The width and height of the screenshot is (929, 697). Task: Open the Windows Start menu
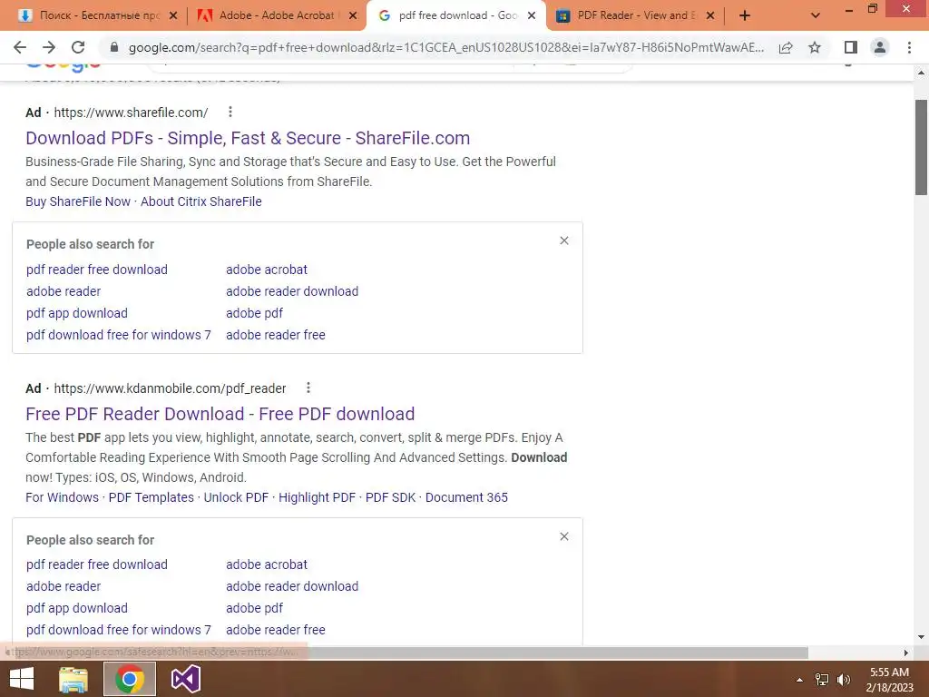click(22, 679)
